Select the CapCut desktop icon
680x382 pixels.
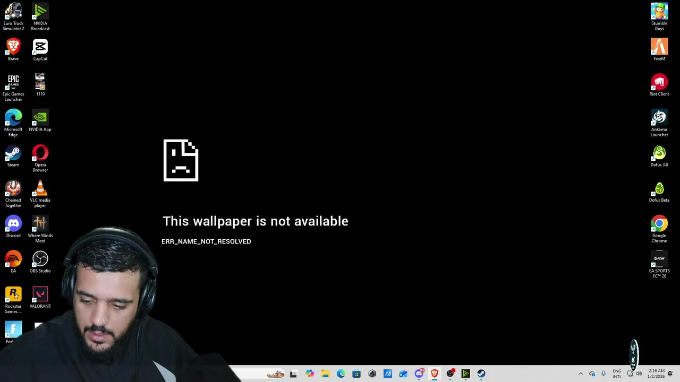(x=40, y=50)
